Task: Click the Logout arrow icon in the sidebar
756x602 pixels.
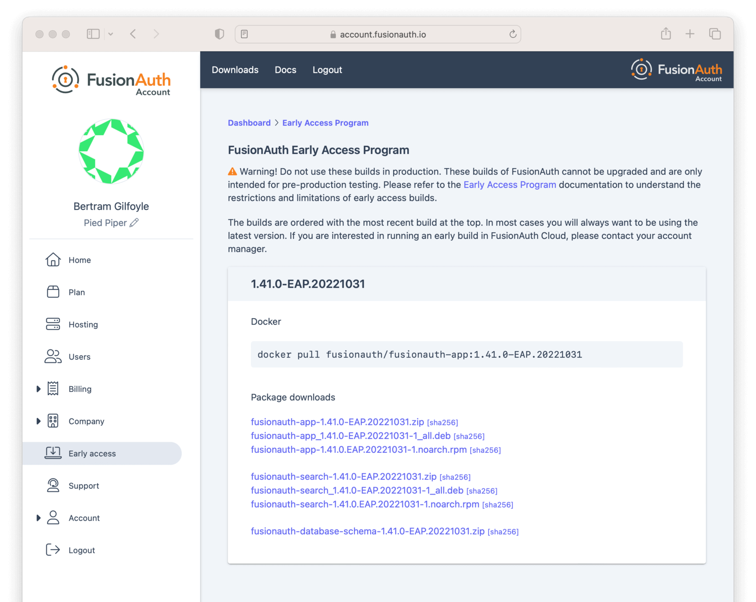Action: coord(53,550)
